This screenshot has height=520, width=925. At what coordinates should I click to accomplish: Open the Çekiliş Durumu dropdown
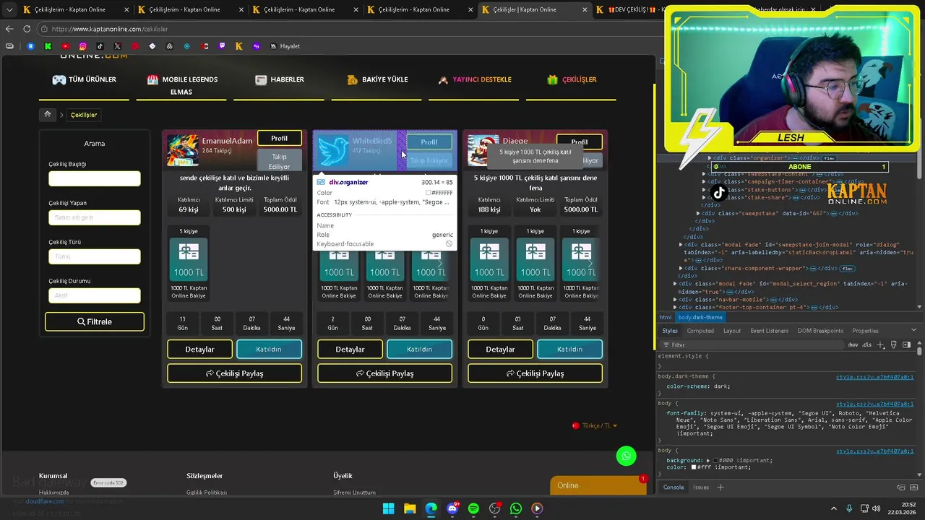(95, 295)
